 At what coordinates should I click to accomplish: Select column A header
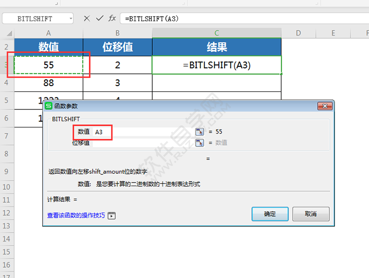[x=49, y=33]
